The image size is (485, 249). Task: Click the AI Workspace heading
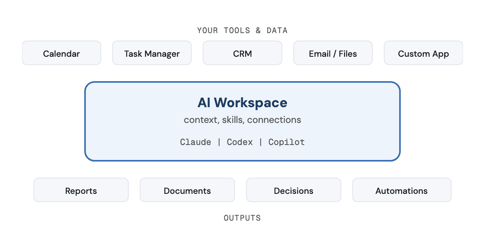pyautogui.click(x=242, y=103)
